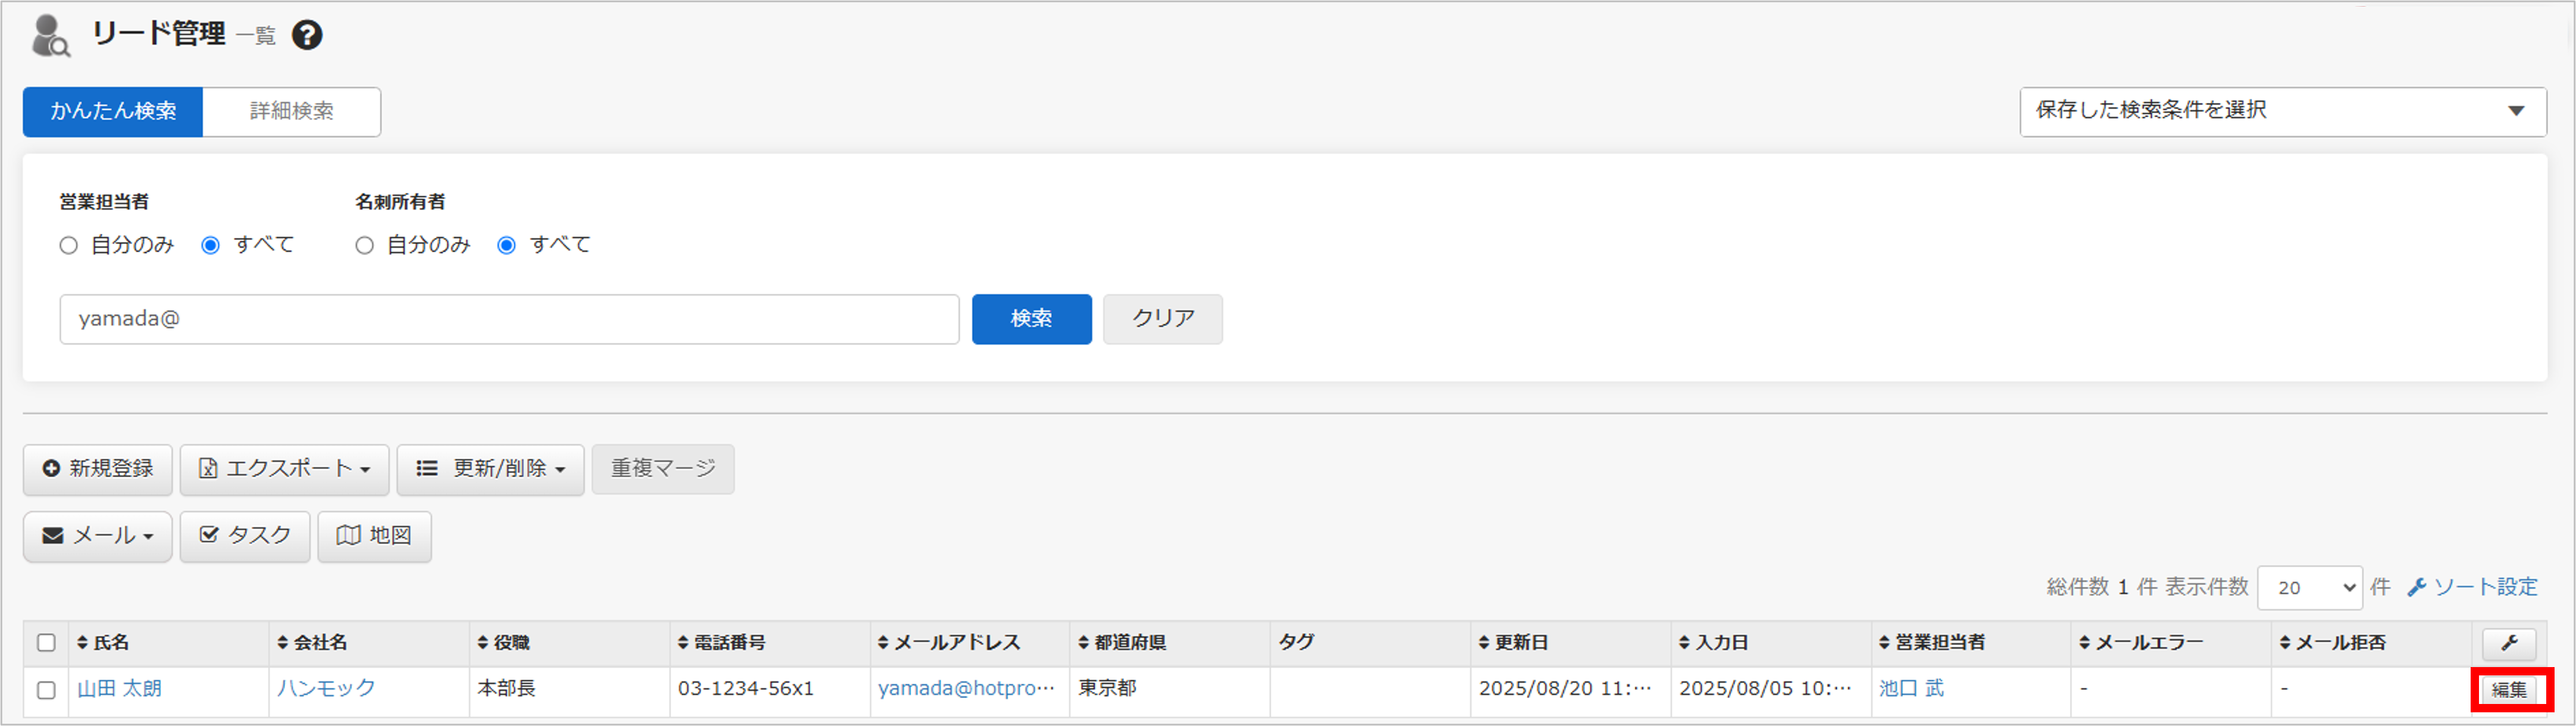This screenshot has height=726, width=2576.
Task: Open 山田 太朗's lead detail link
Action: tap(119, 688)
